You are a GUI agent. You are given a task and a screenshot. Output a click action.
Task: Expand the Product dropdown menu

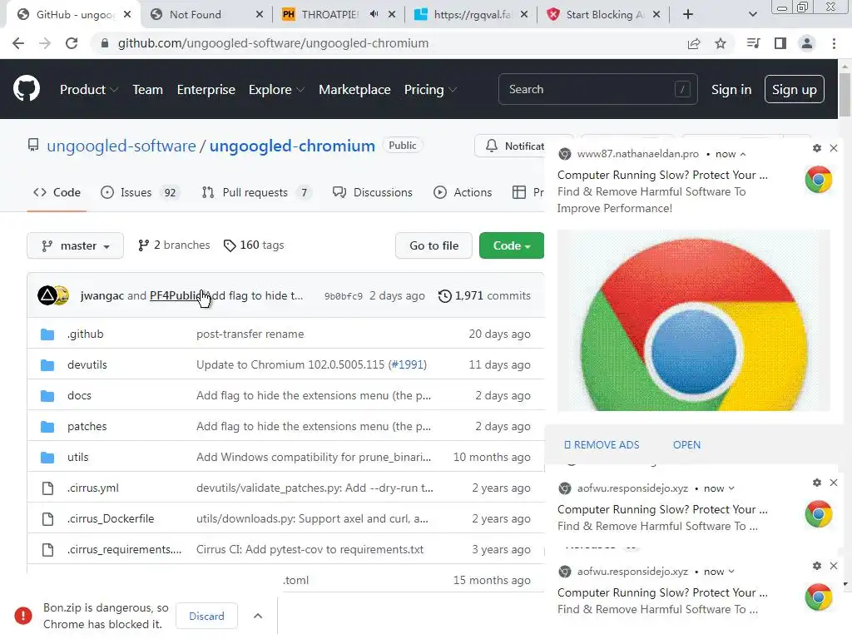pos(88,90)
